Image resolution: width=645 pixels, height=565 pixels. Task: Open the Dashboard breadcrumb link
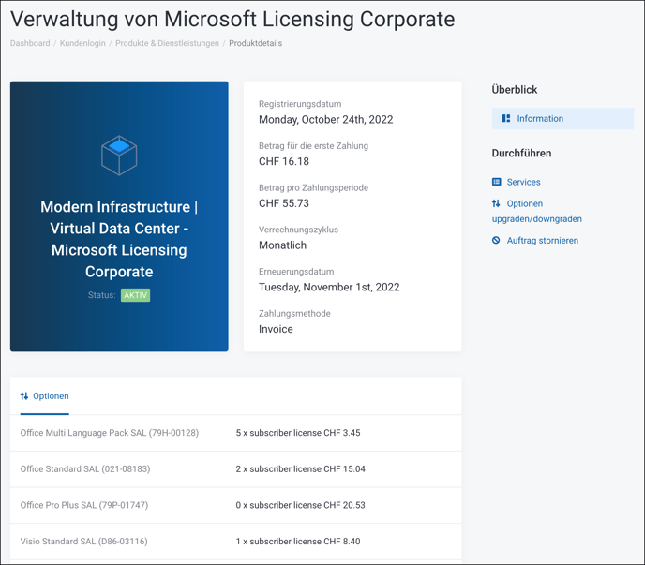[x=30, y=43]
